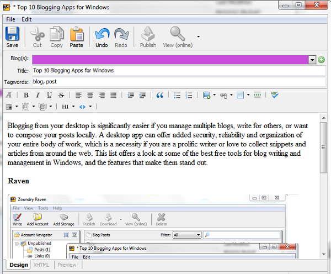This screenshot has width=331, height=274.
Task: Click the blue angle-brackets code icon
Action: click(x=82, y=107)
